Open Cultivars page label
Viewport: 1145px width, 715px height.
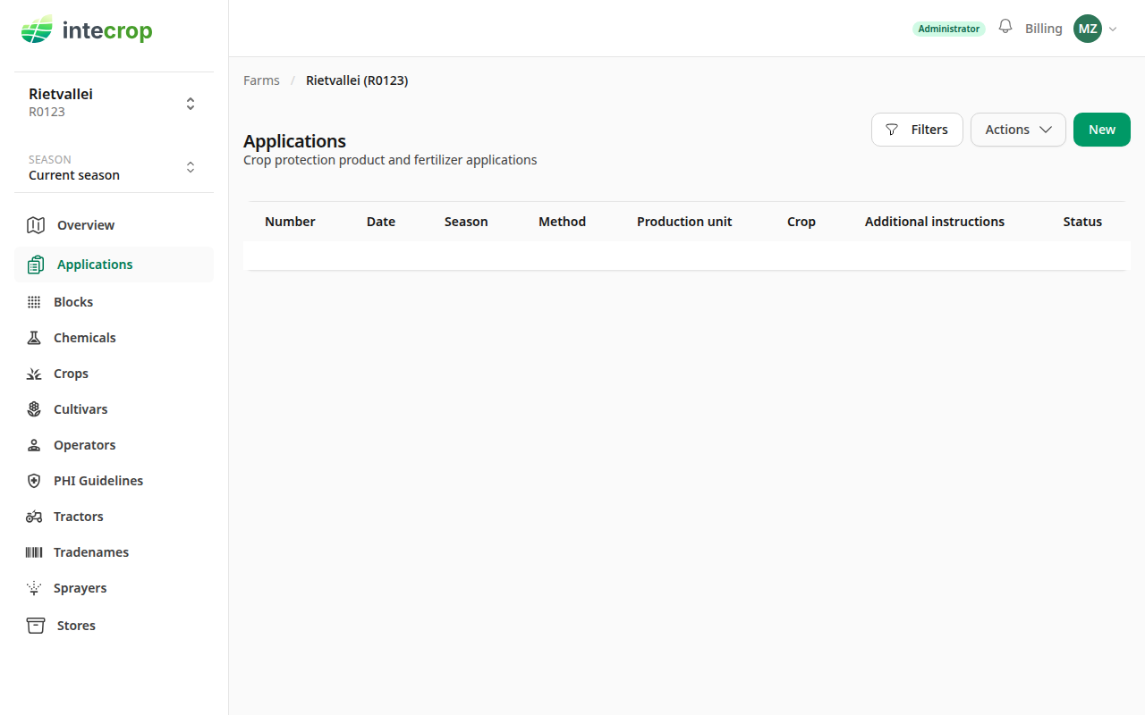pos(81,409)
